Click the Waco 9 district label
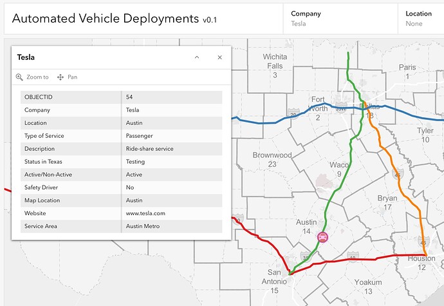 [x=339, y=169]
